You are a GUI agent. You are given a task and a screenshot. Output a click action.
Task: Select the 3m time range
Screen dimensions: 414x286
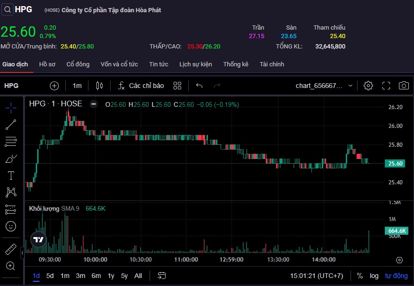click(80, 276)
